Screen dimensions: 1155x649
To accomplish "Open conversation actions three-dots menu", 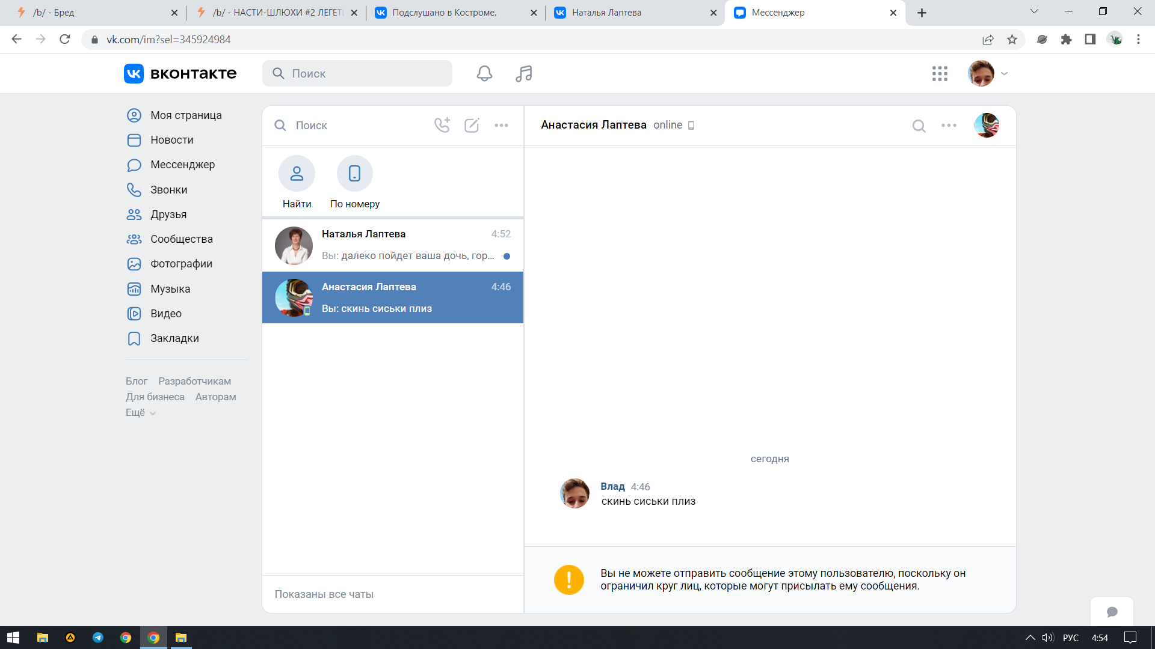I will (949, 126).
